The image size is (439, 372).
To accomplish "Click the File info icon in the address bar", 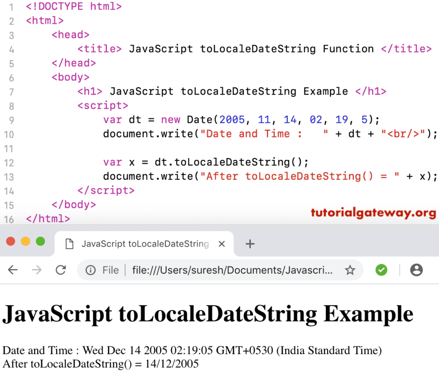I will [x=90, y=270].
